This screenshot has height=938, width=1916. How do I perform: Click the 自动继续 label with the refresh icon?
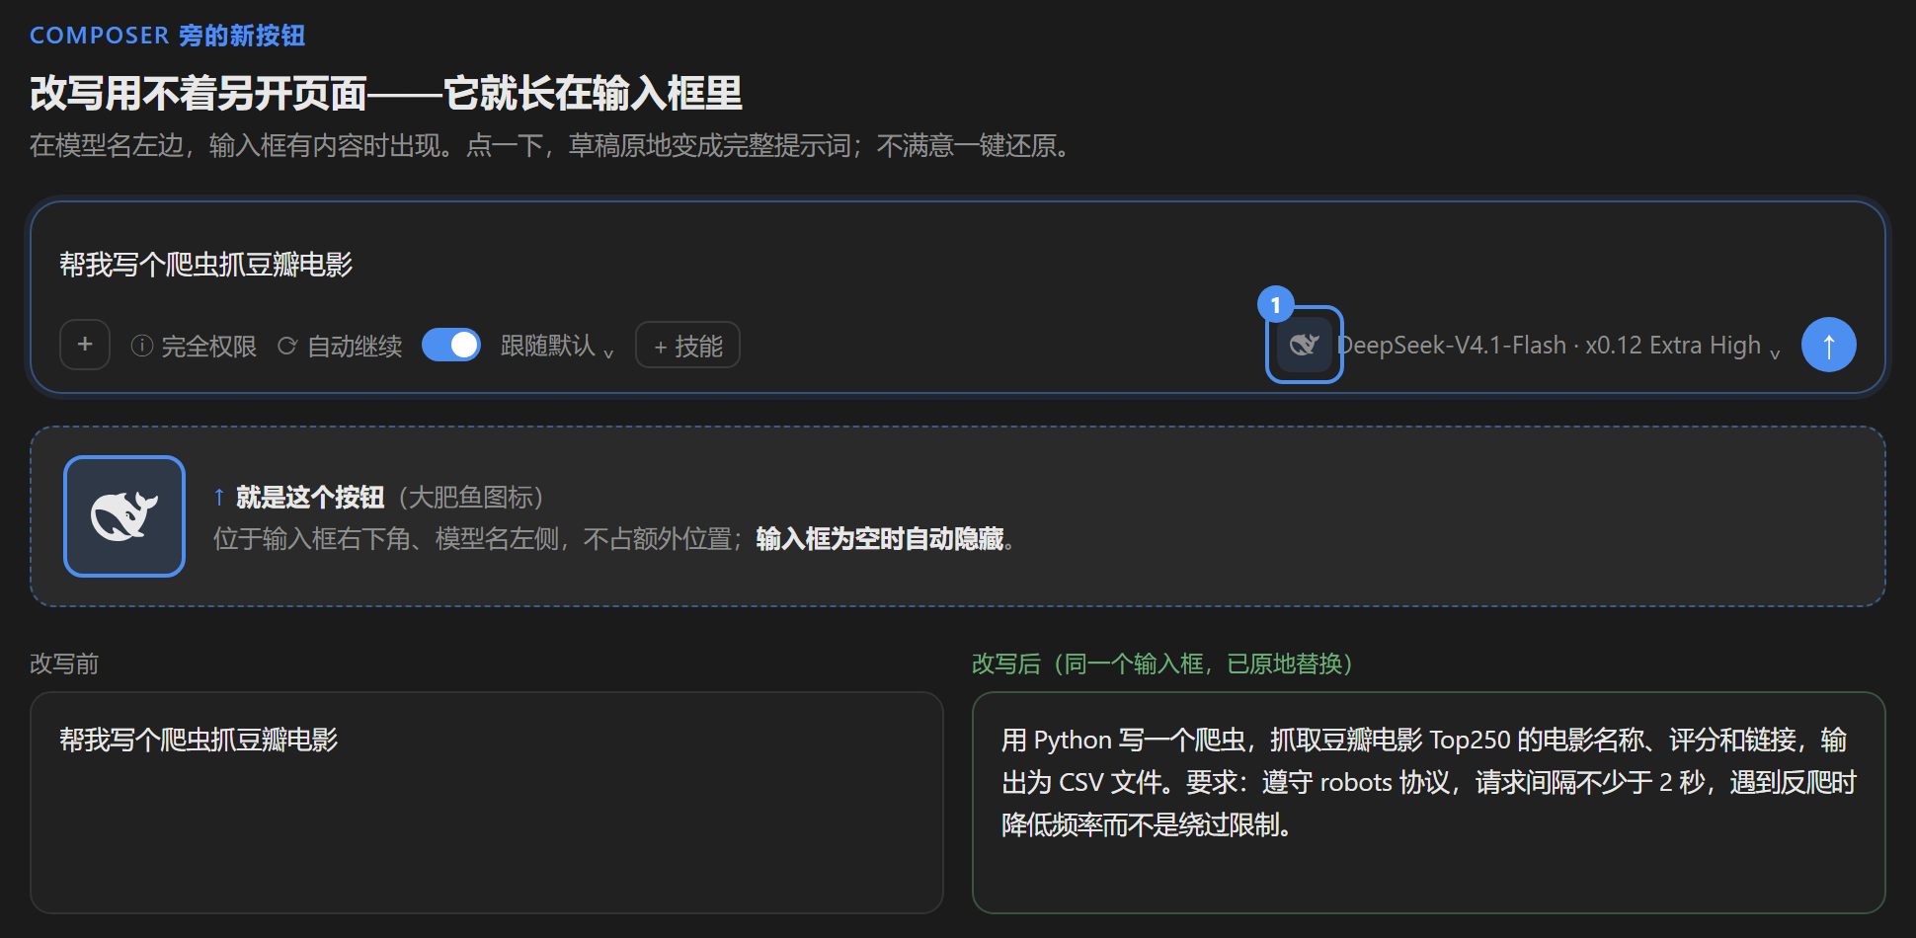pos(340,346)
